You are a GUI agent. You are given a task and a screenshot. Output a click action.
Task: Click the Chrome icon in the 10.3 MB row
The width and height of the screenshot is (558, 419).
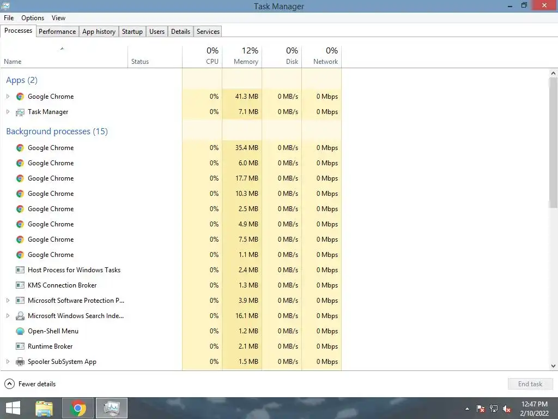(x=20, y=194)
